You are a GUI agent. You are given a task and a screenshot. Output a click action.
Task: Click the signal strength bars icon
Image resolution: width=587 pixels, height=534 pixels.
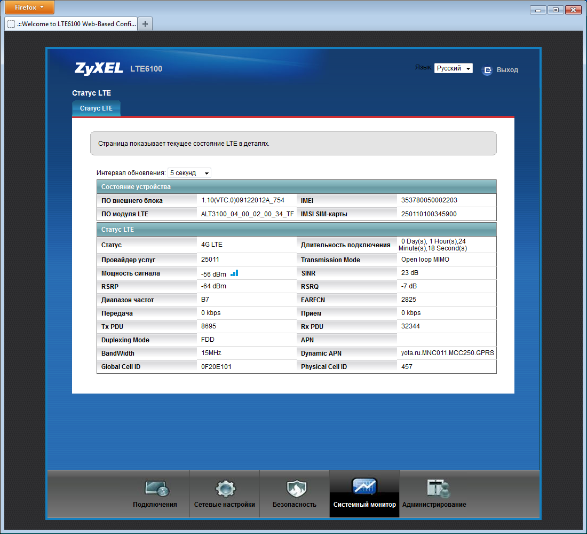click(x=234, y=273)
